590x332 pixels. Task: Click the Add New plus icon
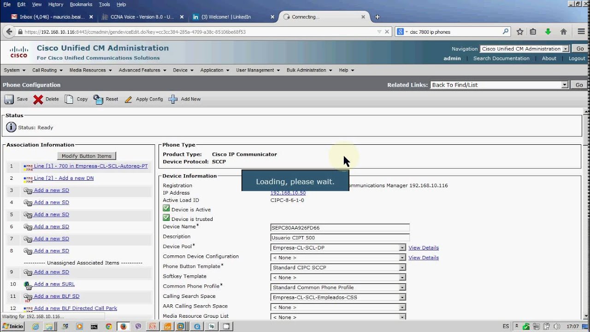pyautogui.click(x=173, y=99)
